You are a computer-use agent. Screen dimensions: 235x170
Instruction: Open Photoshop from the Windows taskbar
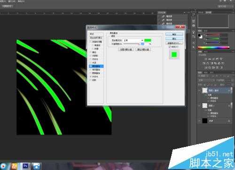[x=25, y=166]
